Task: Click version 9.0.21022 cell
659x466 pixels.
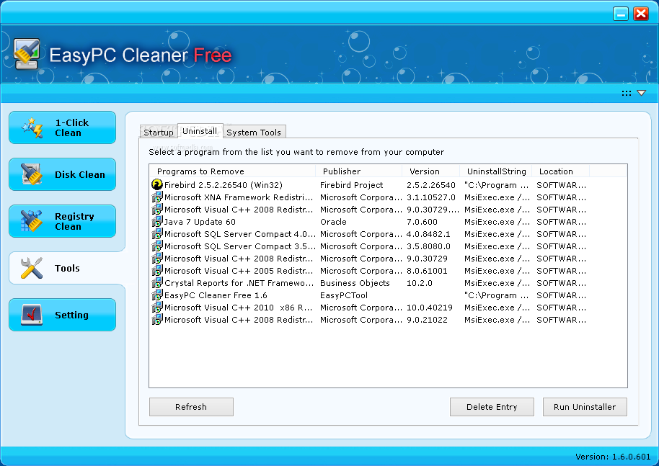Action: pos(427,320)
